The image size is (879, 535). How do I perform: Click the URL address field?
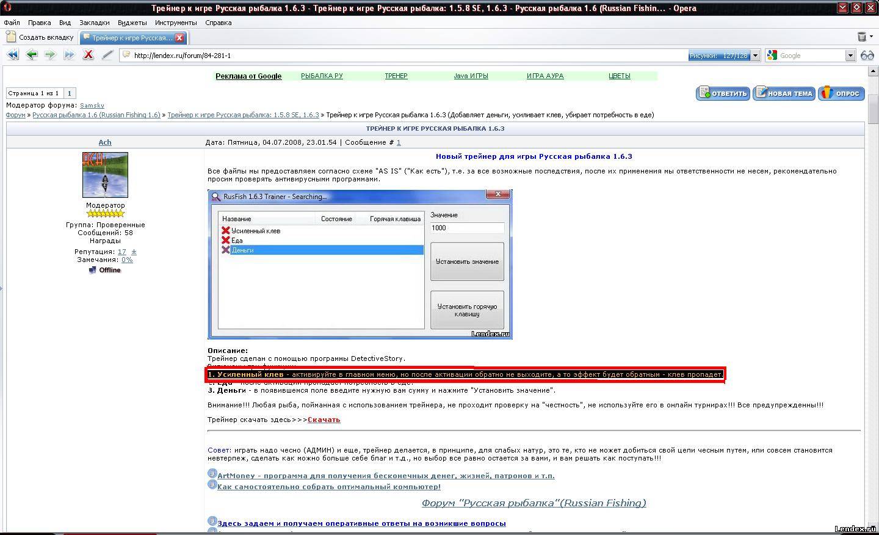[x=403, y=56]
